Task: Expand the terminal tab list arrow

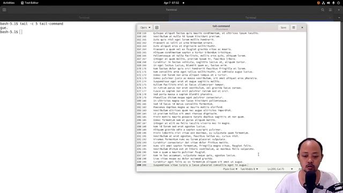Action: coord(339,18)
